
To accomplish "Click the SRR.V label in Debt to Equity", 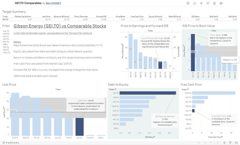I will tap(116, 128).
